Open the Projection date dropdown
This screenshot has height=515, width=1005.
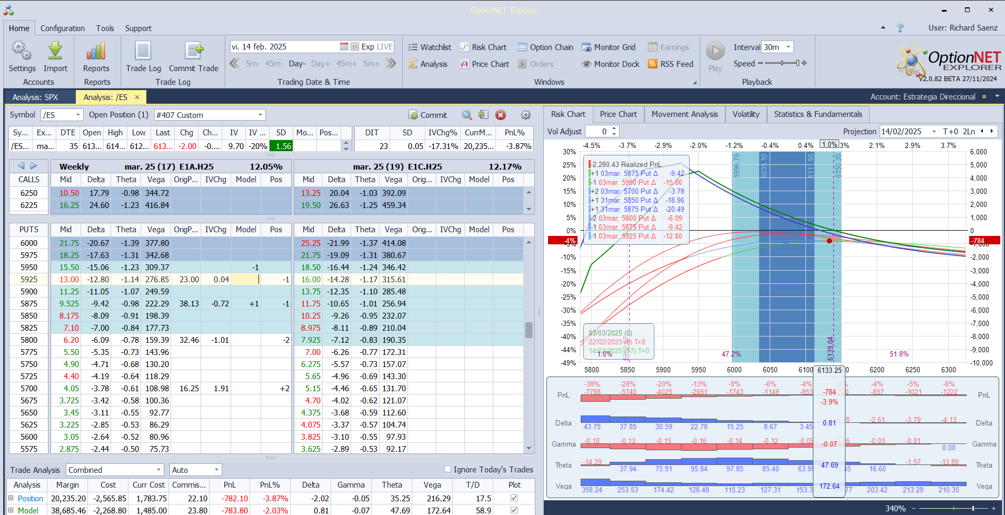[934, 132]
